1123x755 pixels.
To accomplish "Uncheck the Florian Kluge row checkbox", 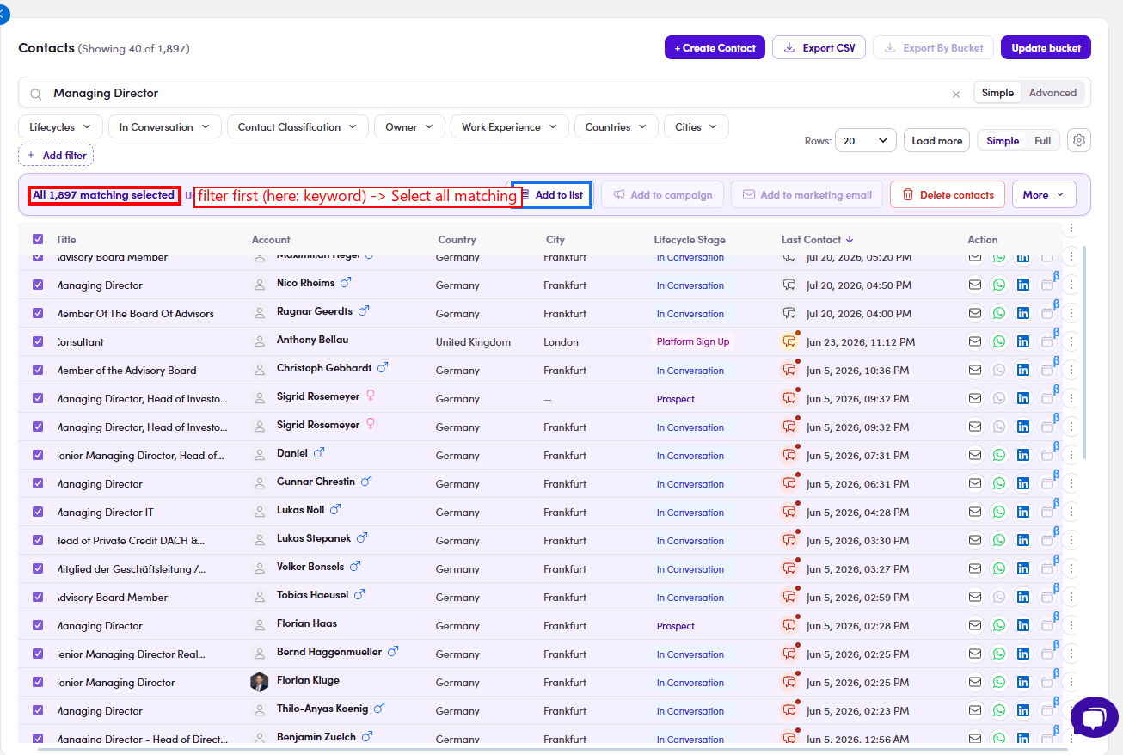I will (x=38, y=682).
